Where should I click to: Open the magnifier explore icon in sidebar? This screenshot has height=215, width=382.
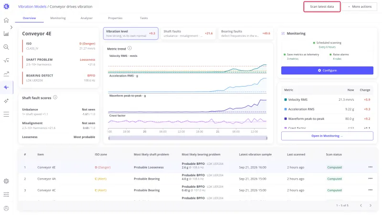pyautogui.click(x=6, y=47)
